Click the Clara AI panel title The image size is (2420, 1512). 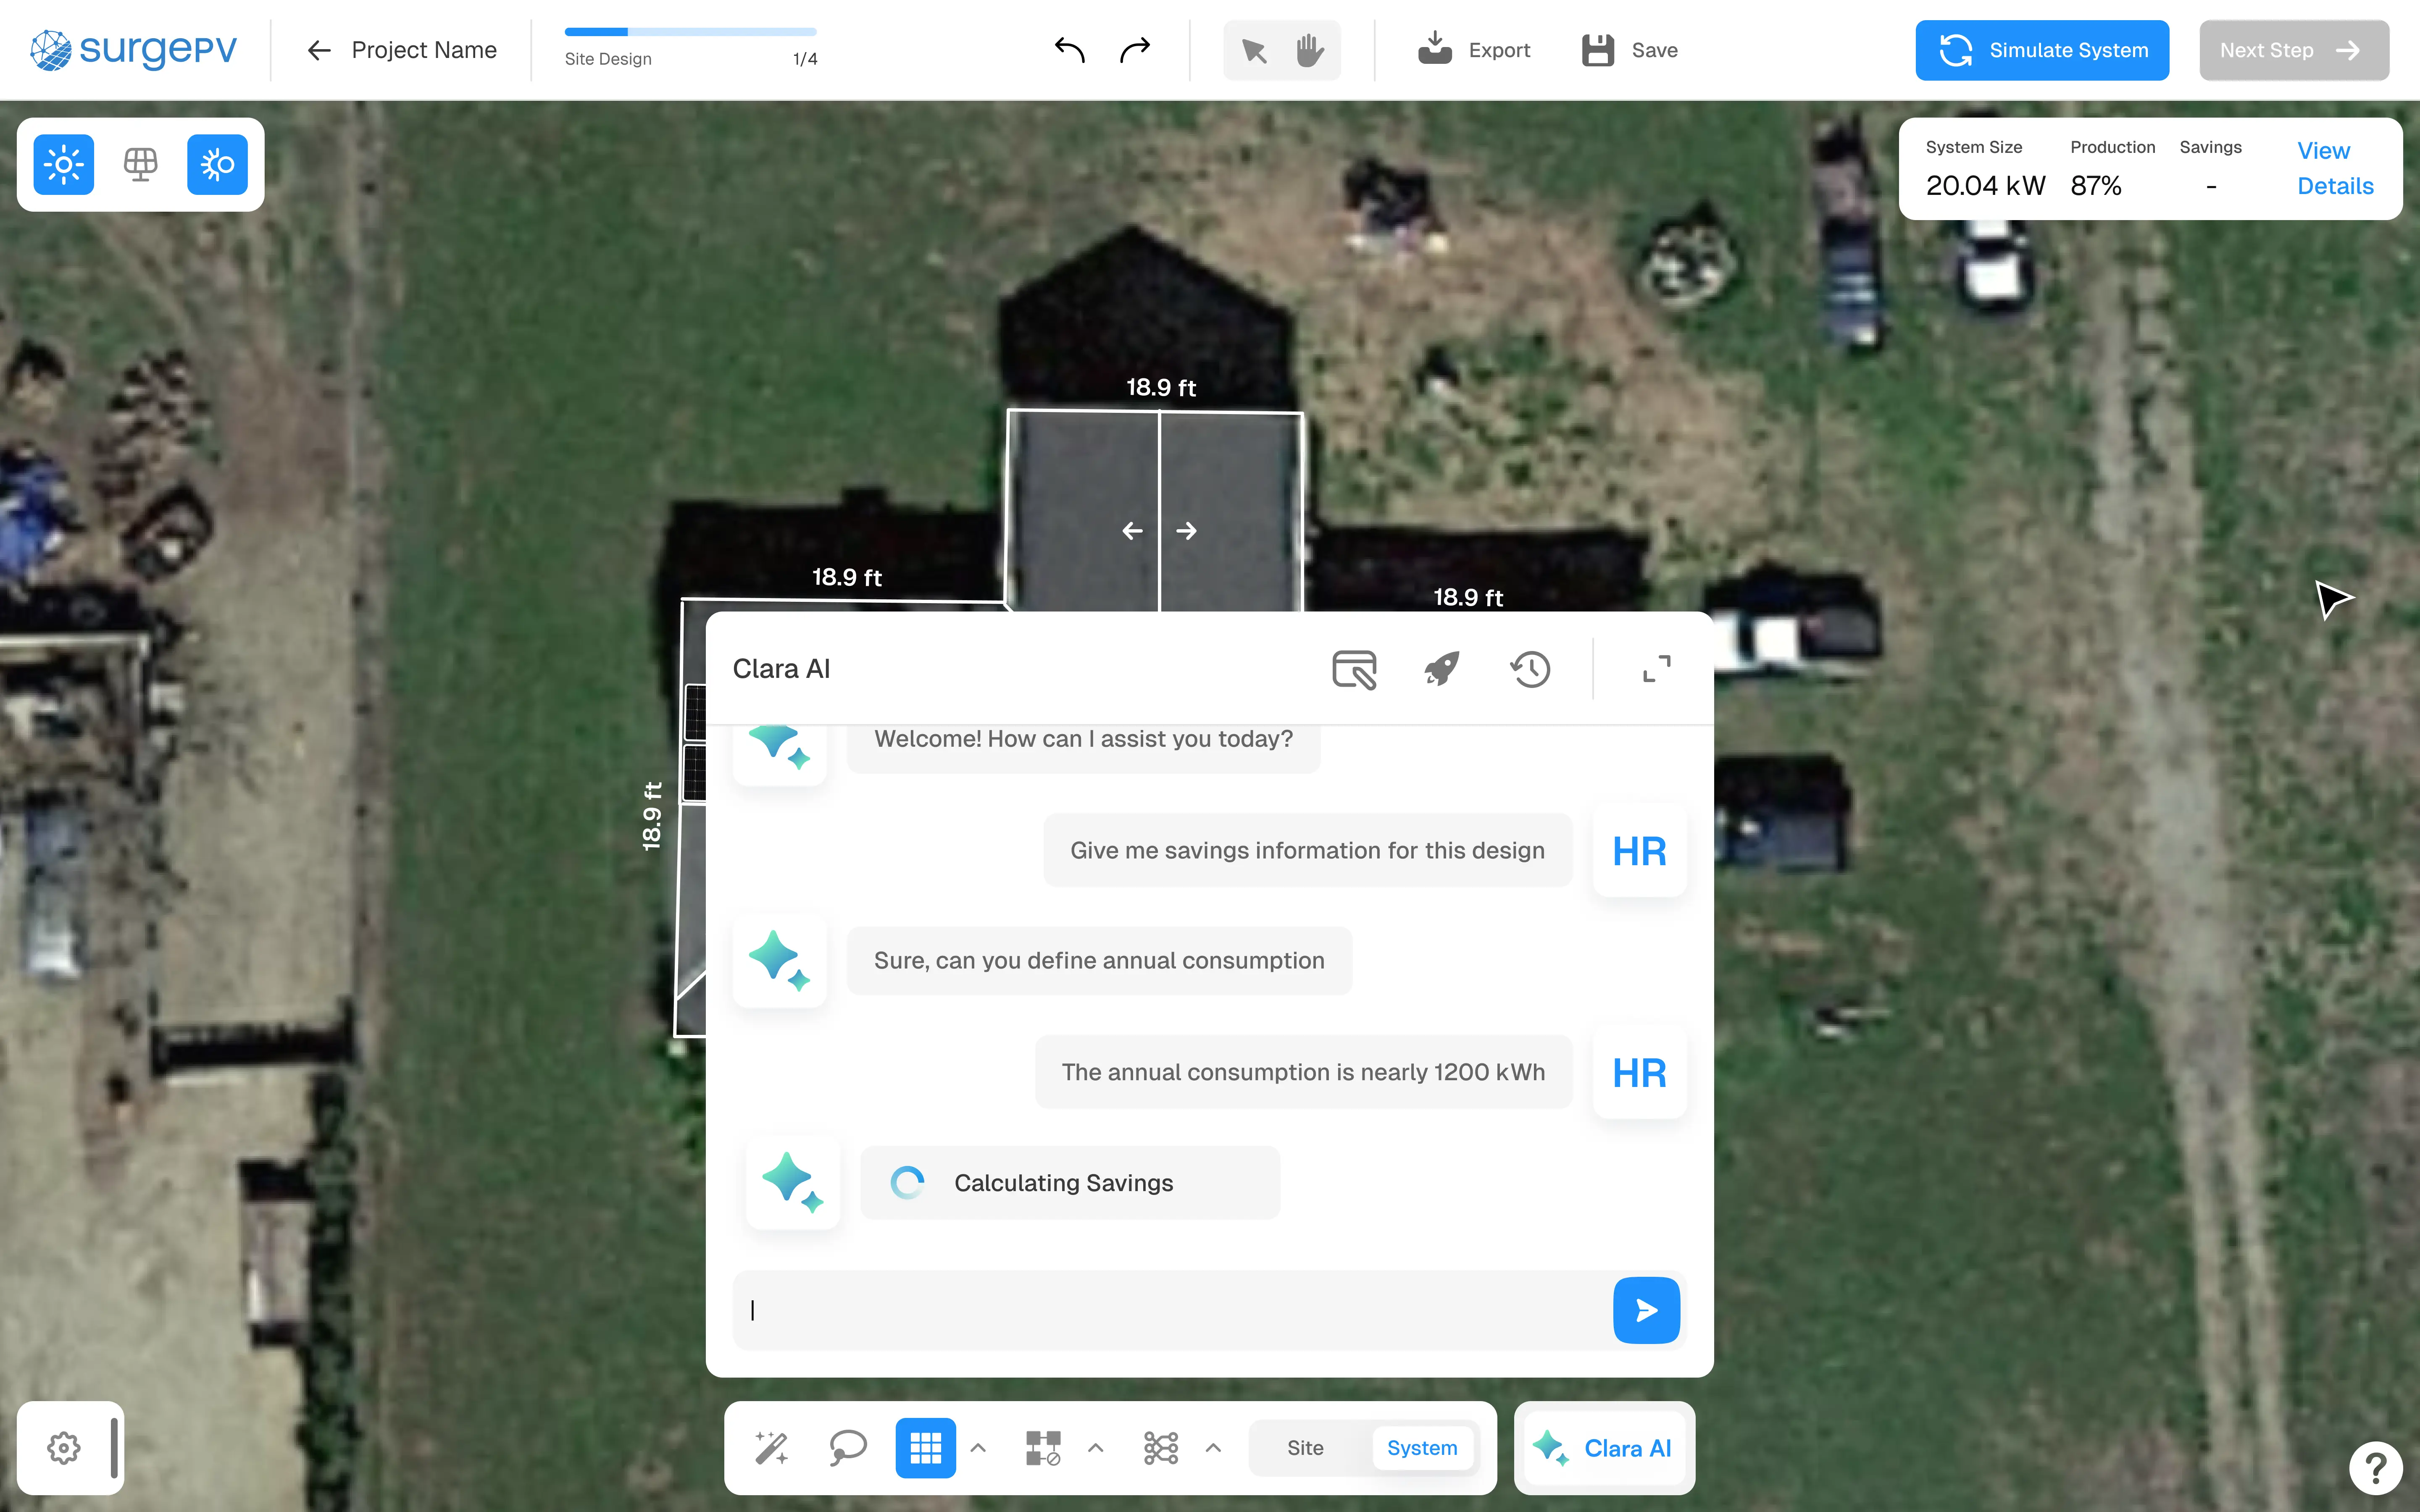point(781,669)
